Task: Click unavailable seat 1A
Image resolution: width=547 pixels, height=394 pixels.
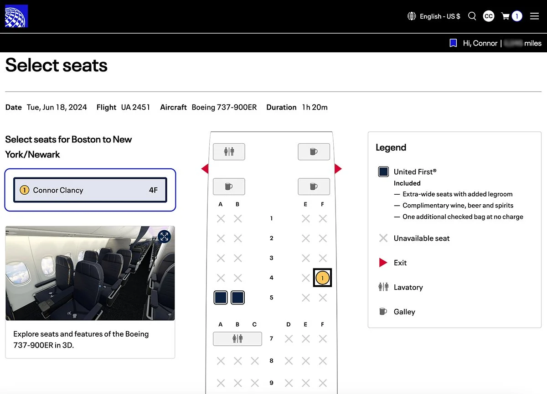Action: pos(221,219)
